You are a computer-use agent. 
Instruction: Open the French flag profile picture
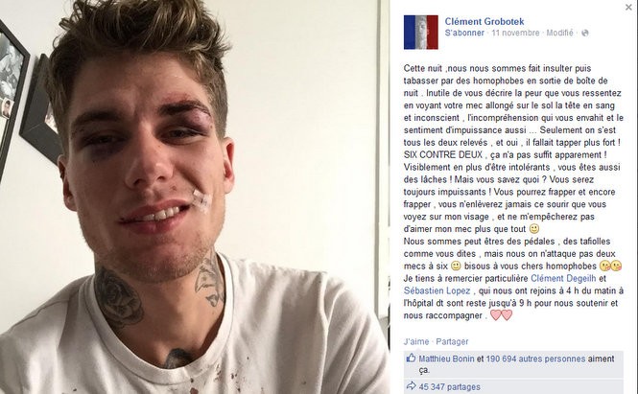(421, 33)
